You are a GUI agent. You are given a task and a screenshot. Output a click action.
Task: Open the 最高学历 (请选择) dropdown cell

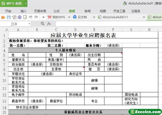tap(37, 101)
